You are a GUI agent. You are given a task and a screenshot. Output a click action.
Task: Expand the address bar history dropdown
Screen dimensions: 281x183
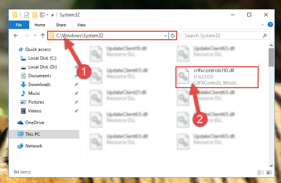pos(166,36)
